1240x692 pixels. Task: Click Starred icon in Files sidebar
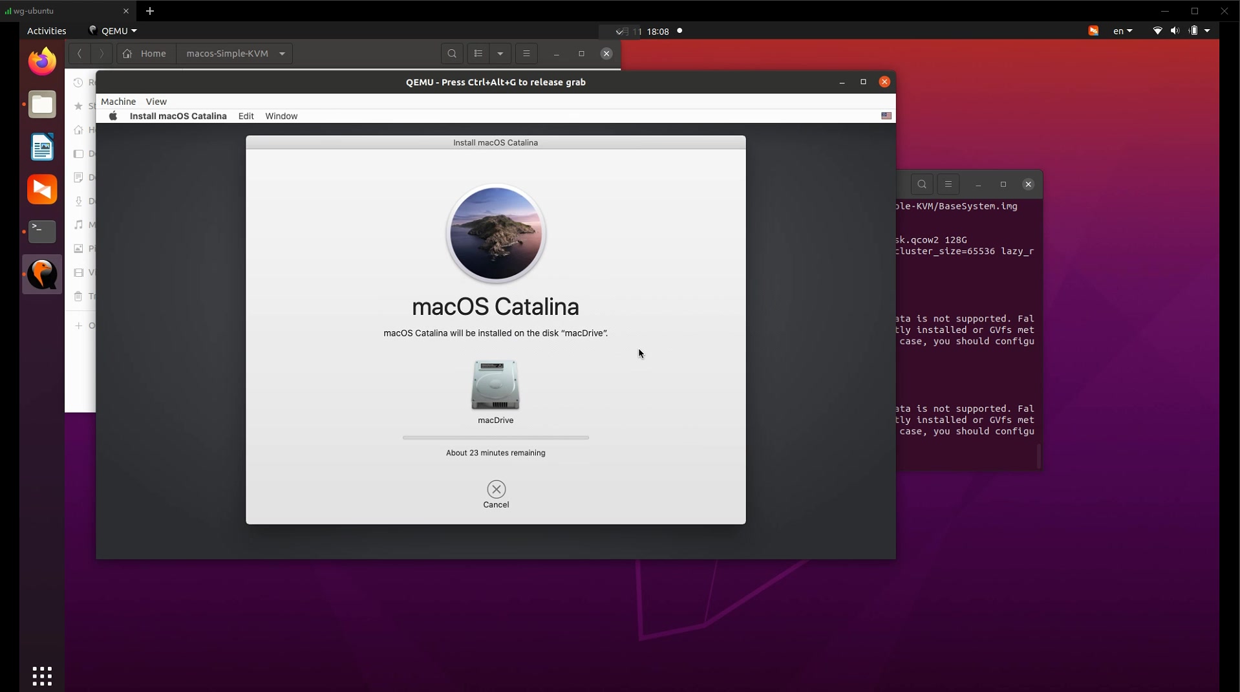[x=78, y=106]
